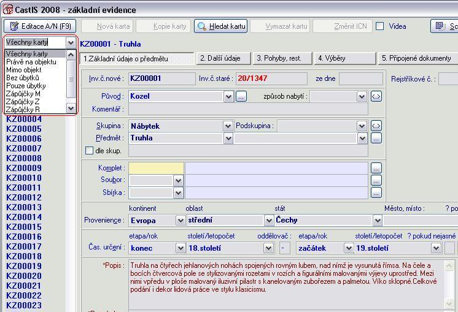Open Původ ellipsis browse icon

coord(241,96)
